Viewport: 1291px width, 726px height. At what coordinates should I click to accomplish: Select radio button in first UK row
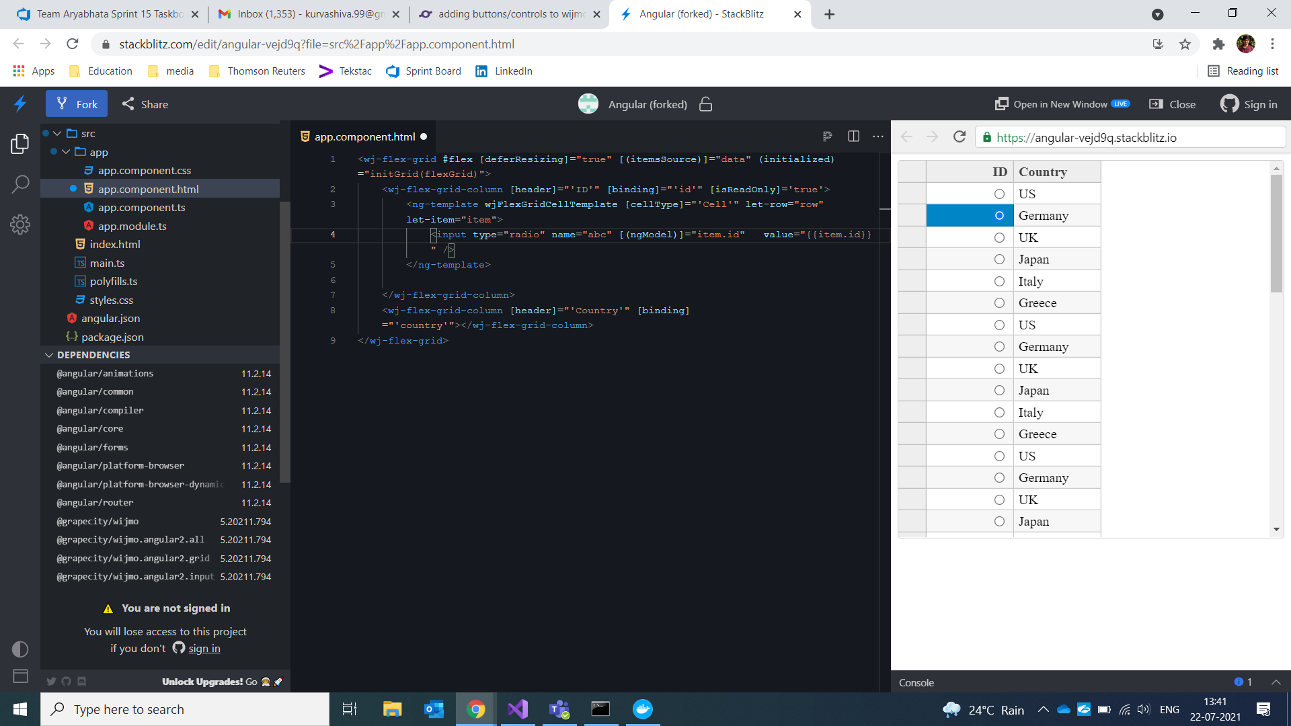[x=999, y=238]
